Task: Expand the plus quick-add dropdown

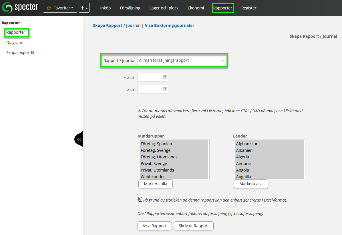Action: point(84,8)
